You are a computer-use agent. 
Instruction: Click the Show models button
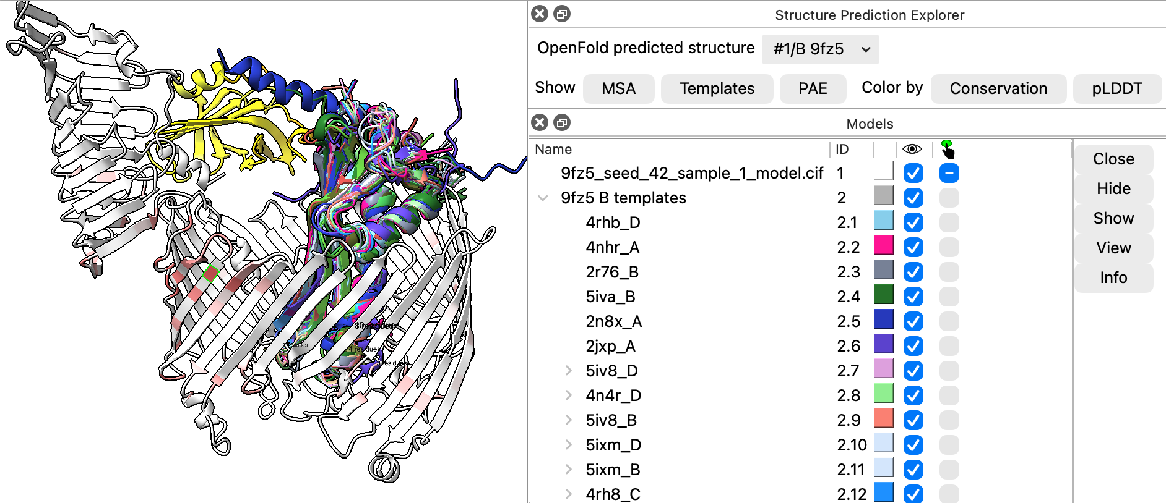pyautogui.click(x=1113, y=218)
